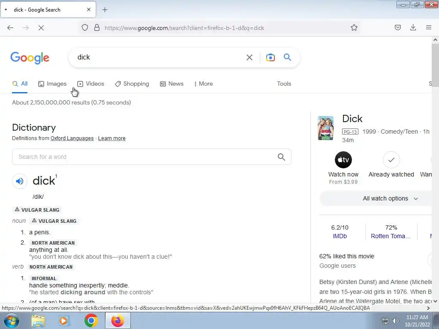The image size is (439, 329).
Task: Open the search Tools button
Action: [284, 84]
